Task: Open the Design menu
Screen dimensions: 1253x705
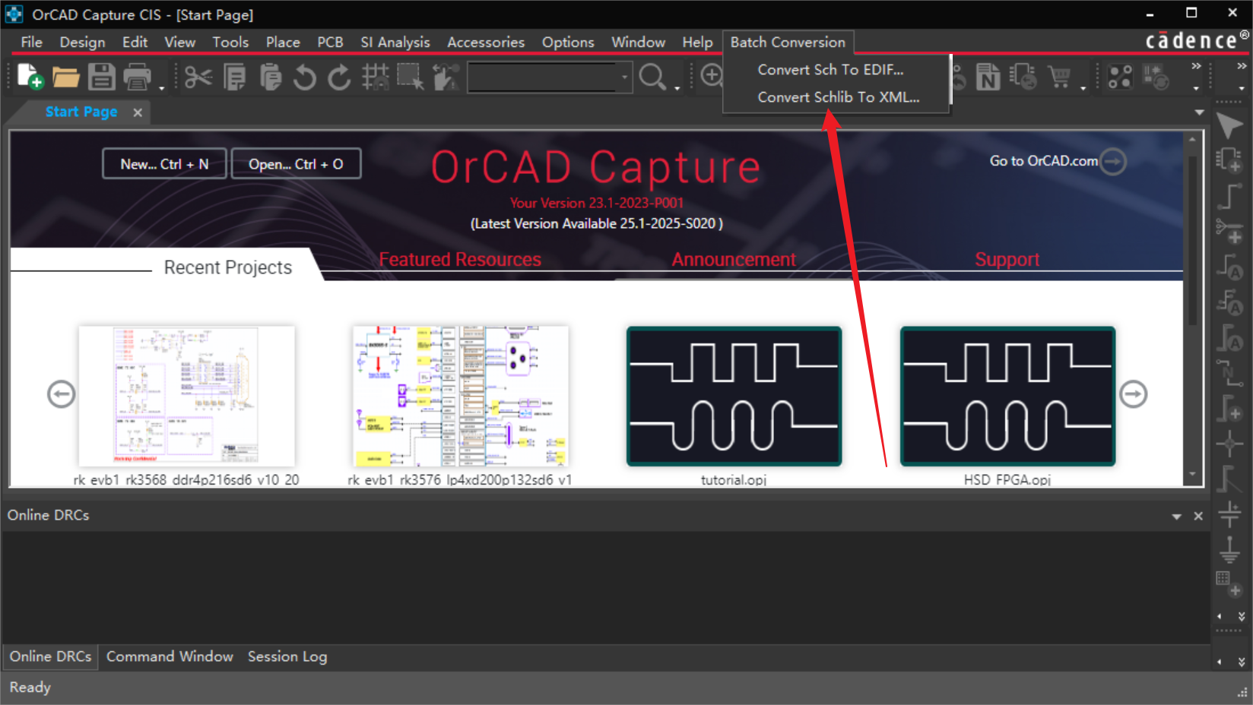Action: (82, 43)
